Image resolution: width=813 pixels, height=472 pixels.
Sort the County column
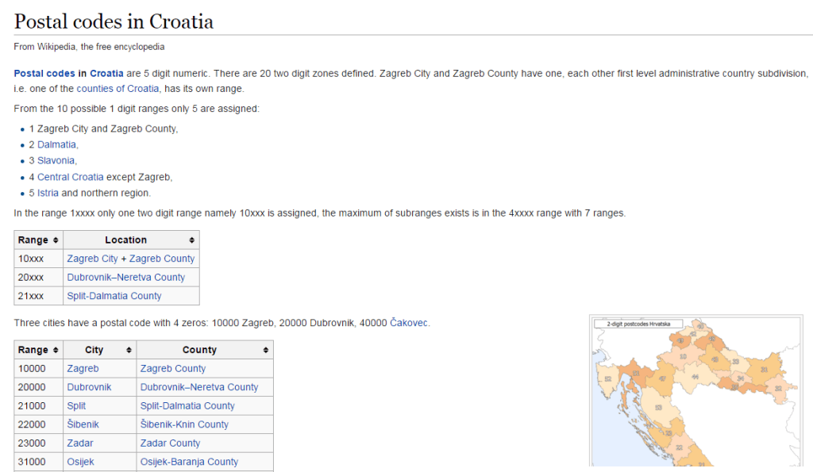pyautogui.click(x=265, y=350)
